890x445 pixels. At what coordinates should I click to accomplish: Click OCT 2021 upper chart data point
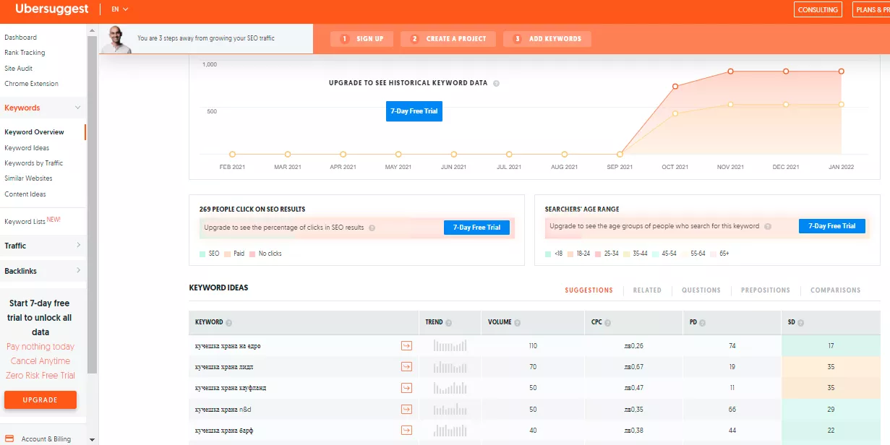[675, 87]
